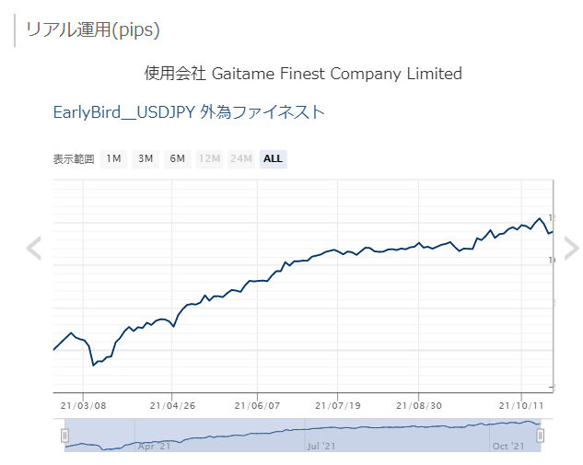Click the 21/06/07 axis date label

257,405
